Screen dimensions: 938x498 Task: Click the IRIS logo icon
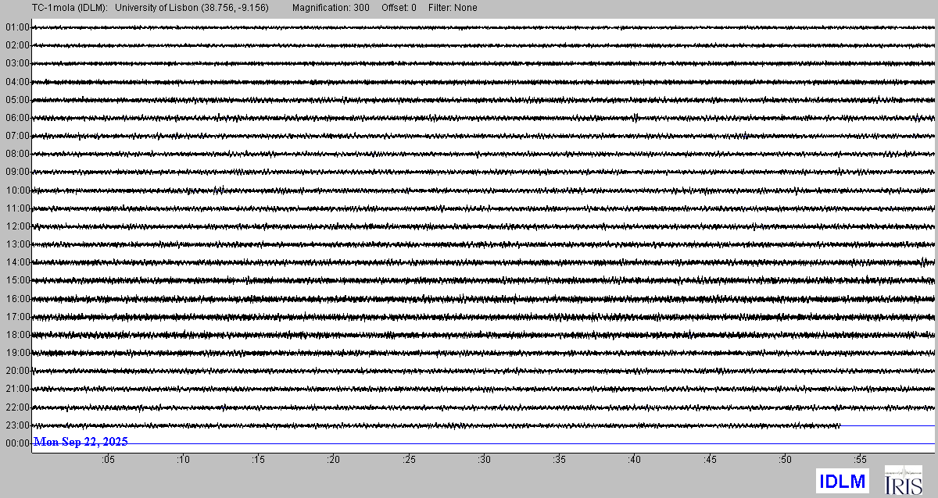[x=903, y=480]
